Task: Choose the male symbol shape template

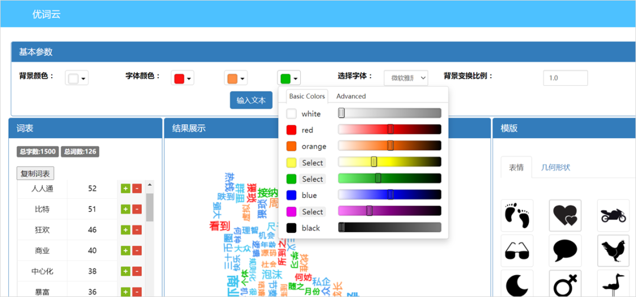Action: pyautogui.click(x=565, y=283)
